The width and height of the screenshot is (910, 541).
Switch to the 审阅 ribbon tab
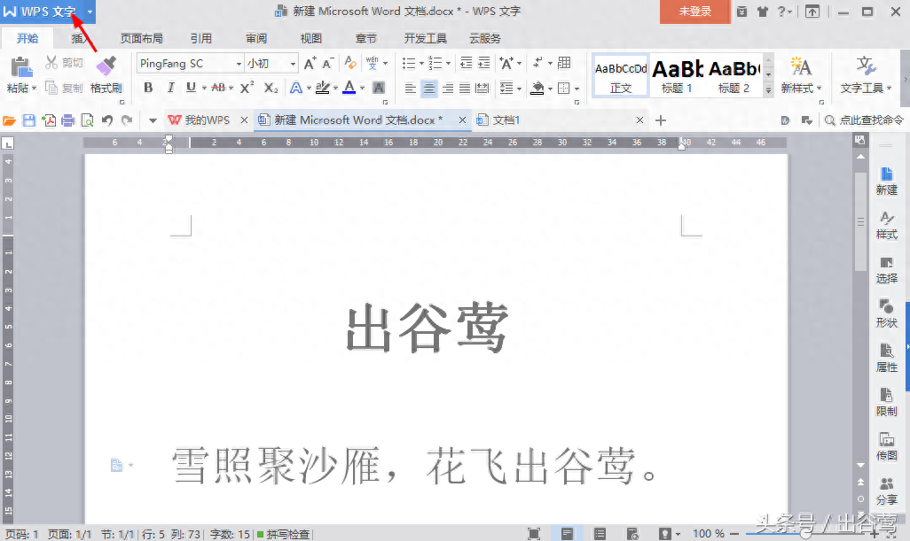256,38
